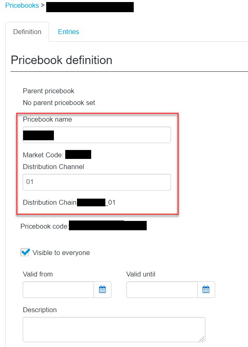Click the Pricebook code label

(x=45, y=226)
